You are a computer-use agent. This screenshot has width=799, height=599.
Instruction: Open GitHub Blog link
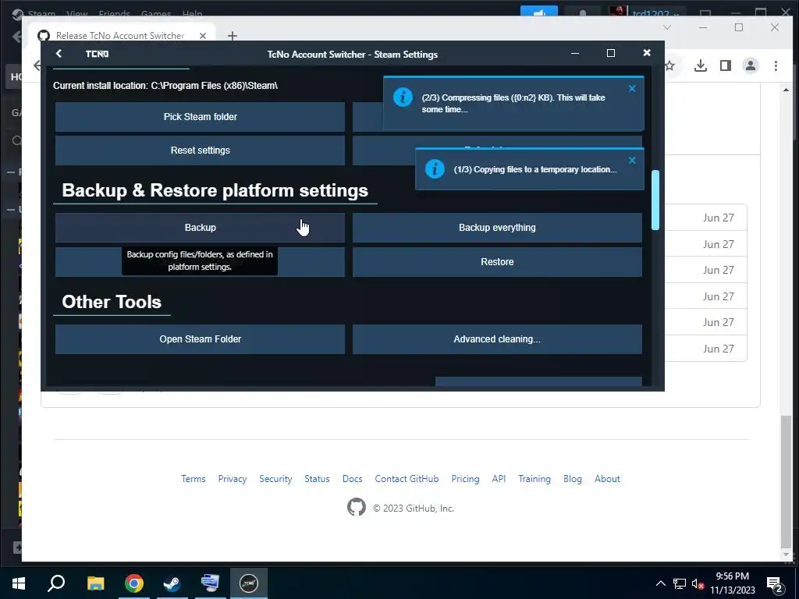(573, 479)
